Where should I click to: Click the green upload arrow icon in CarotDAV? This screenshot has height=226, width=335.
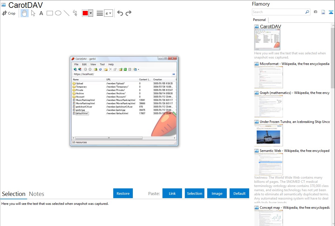point(125,69)
